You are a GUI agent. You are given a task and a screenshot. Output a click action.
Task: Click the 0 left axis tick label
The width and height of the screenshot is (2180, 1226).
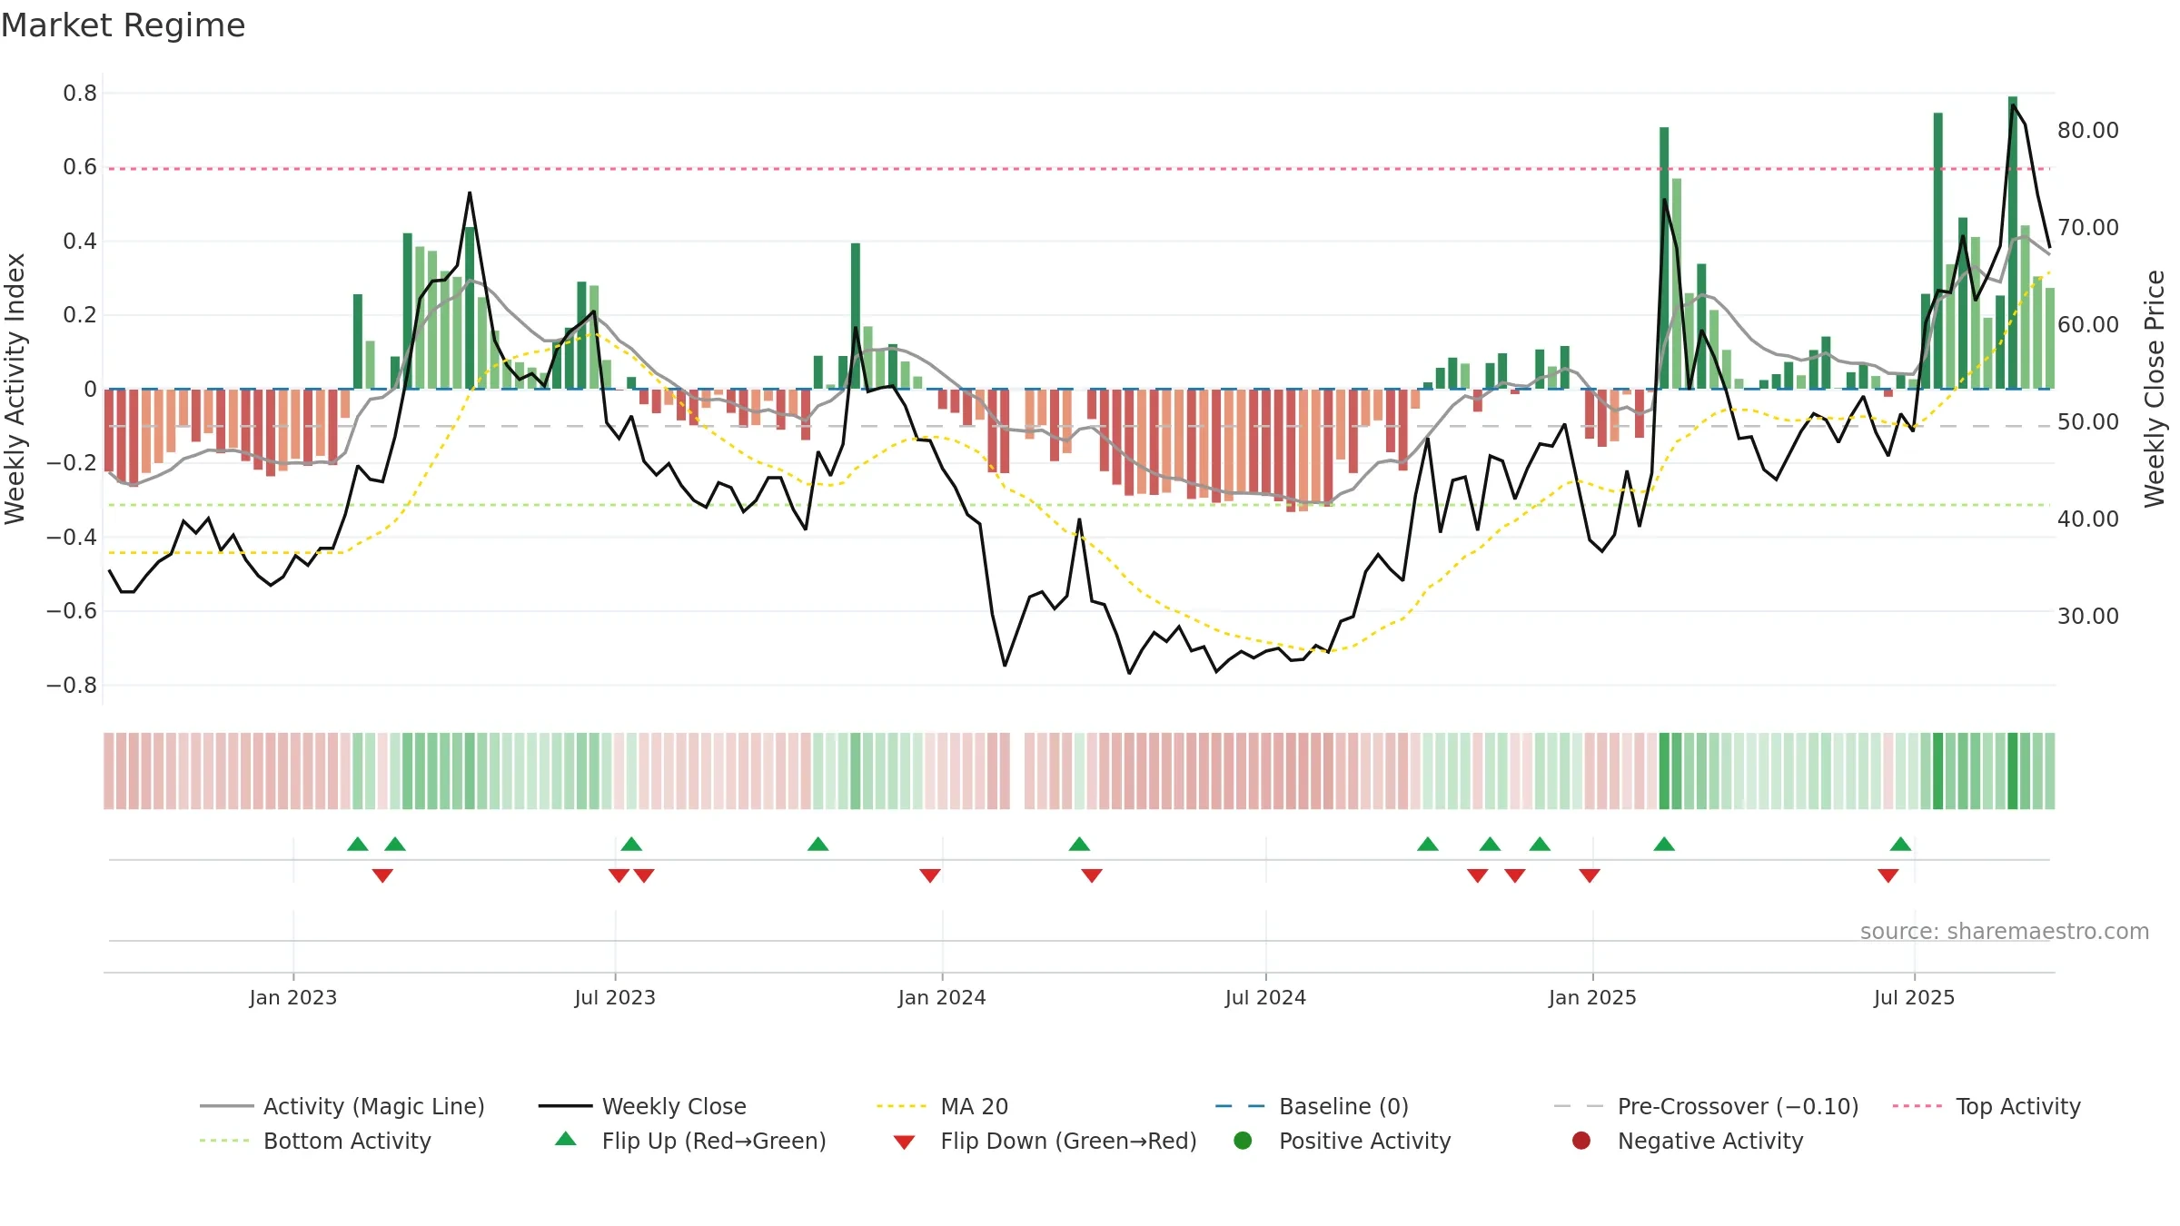(x=90, y=389)
